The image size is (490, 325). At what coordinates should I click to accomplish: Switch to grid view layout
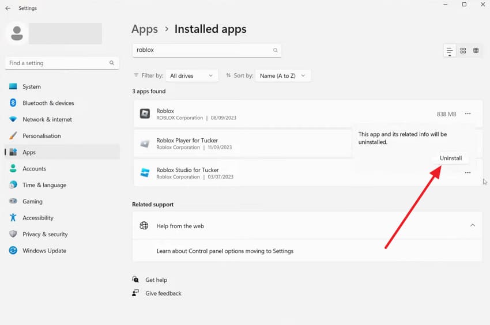tap(463, 51)
